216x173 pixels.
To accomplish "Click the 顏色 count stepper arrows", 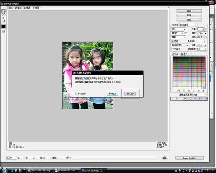I will pos(198,33).
